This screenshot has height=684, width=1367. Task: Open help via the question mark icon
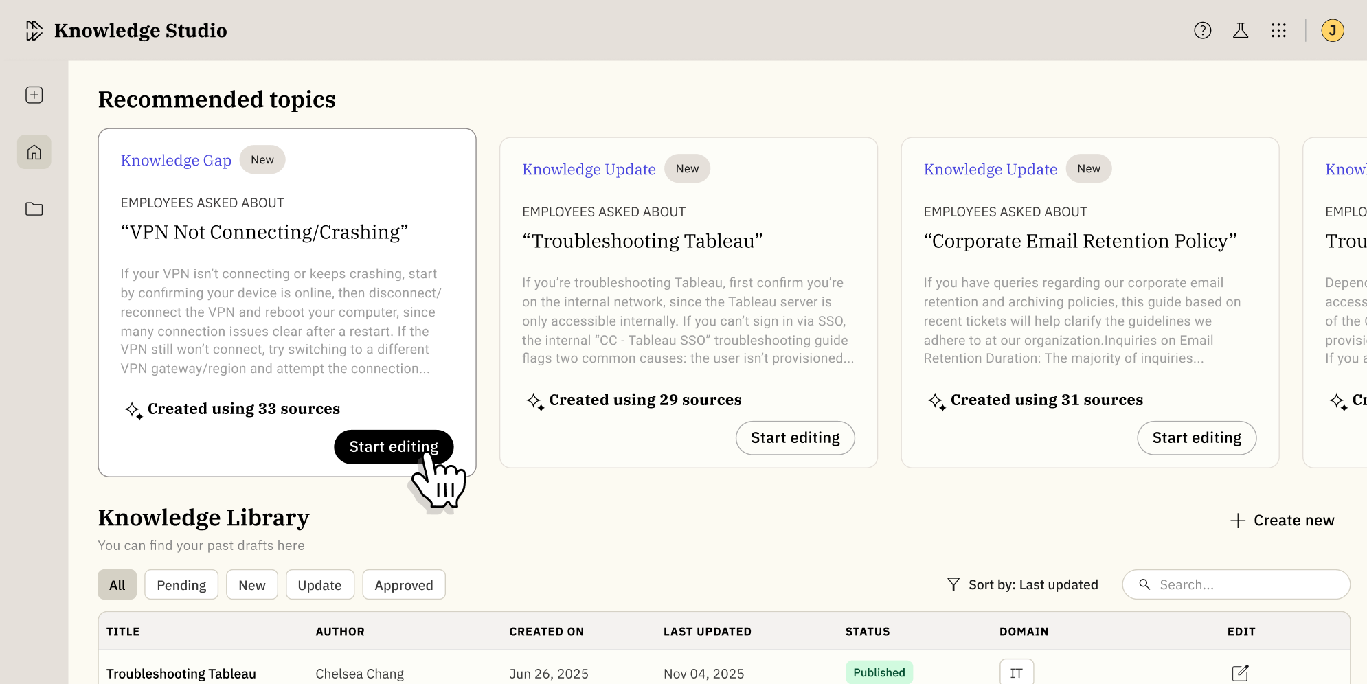pyautogui.click(x=1202, y=30)
